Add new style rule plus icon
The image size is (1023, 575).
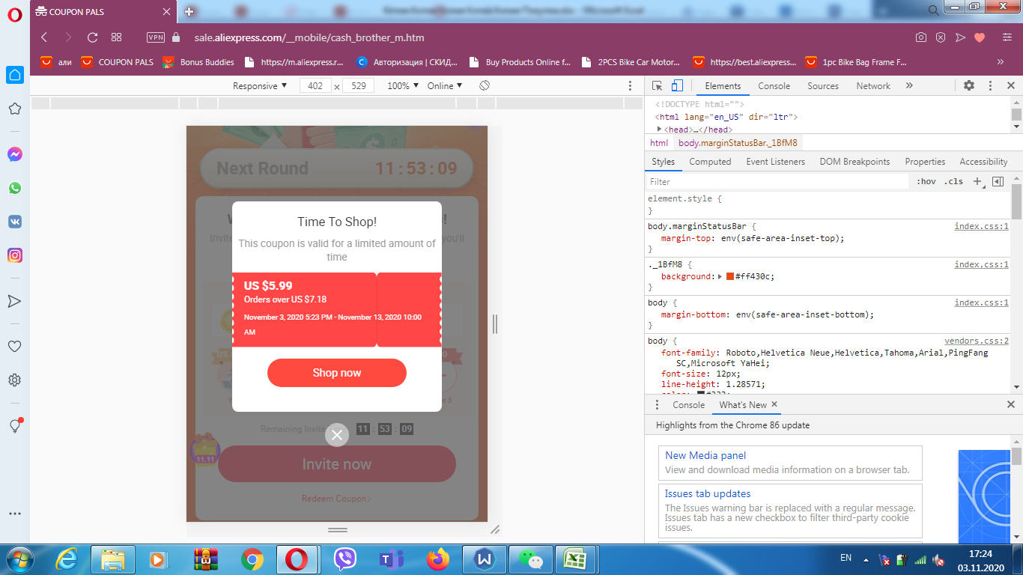point(977,182)
